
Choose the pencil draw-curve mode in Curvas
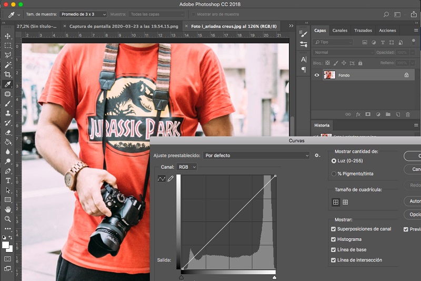tap(171, 179)
